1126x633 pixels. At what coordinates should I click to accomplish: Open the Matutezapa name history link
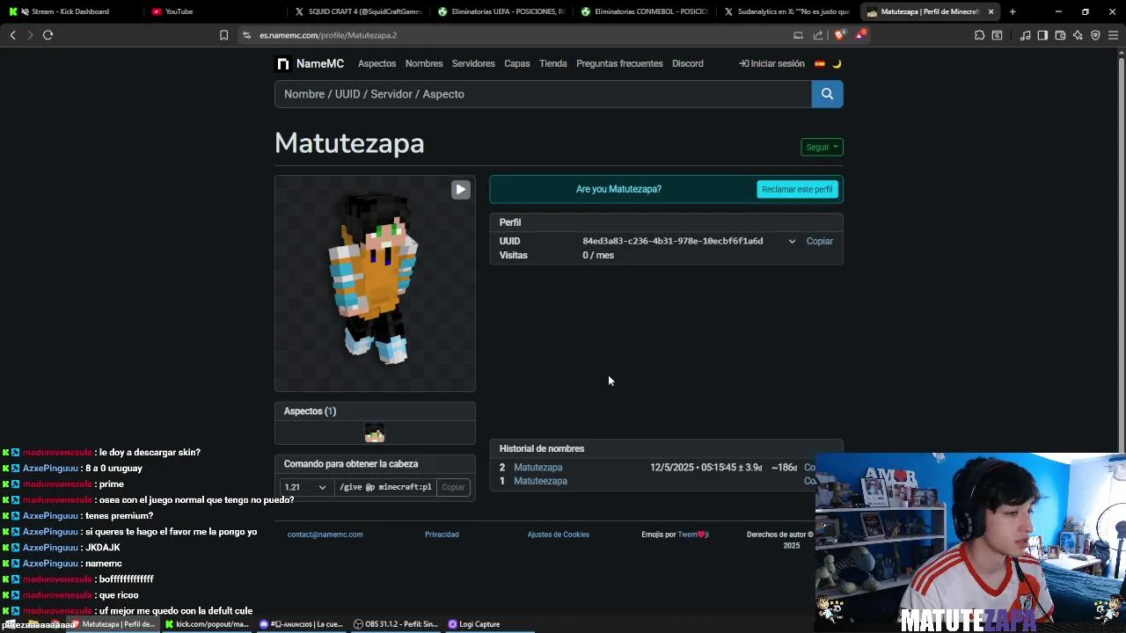pos(537,468)
